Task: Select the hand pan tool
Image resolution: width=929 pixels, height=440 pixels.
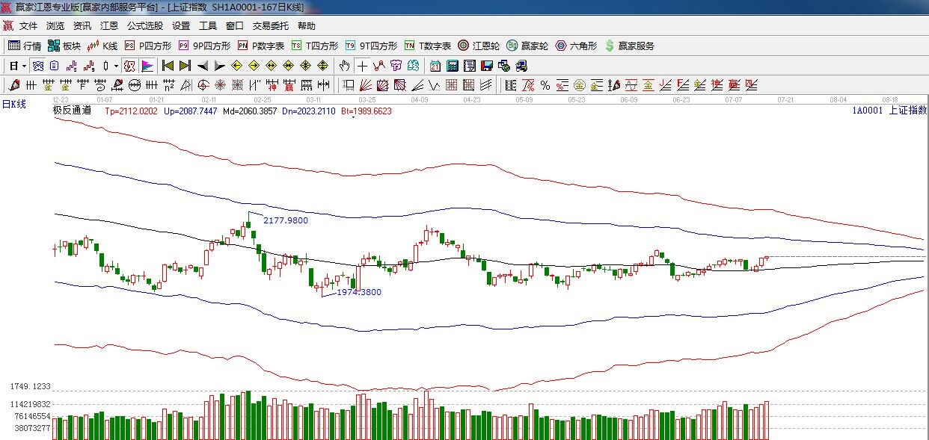Action: tap(345, 66)
